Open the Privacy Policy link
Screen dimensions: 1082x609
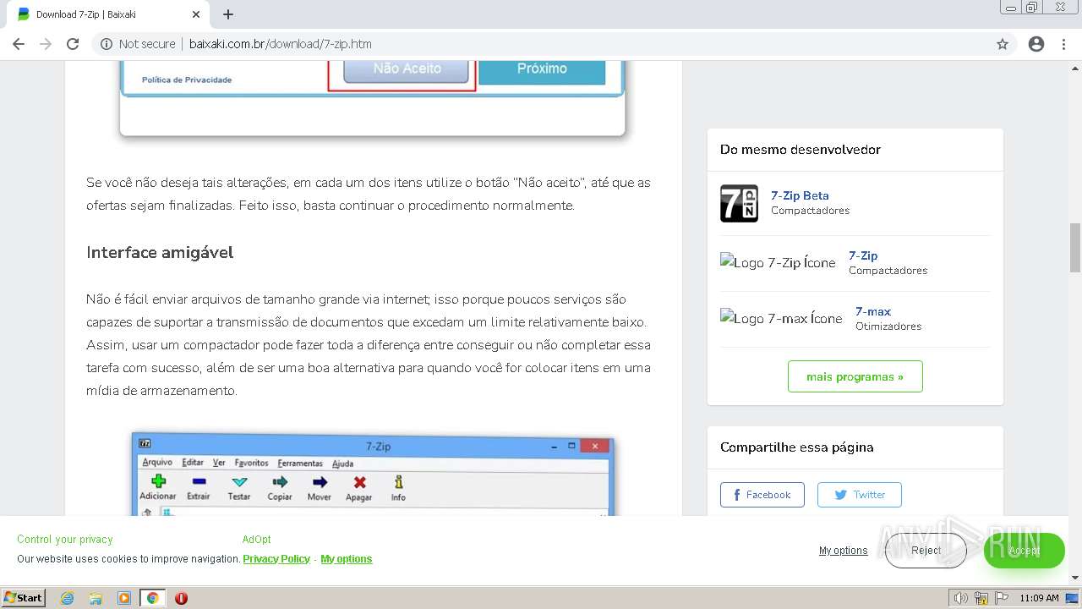pyautogui.click(x=276, y=559)
